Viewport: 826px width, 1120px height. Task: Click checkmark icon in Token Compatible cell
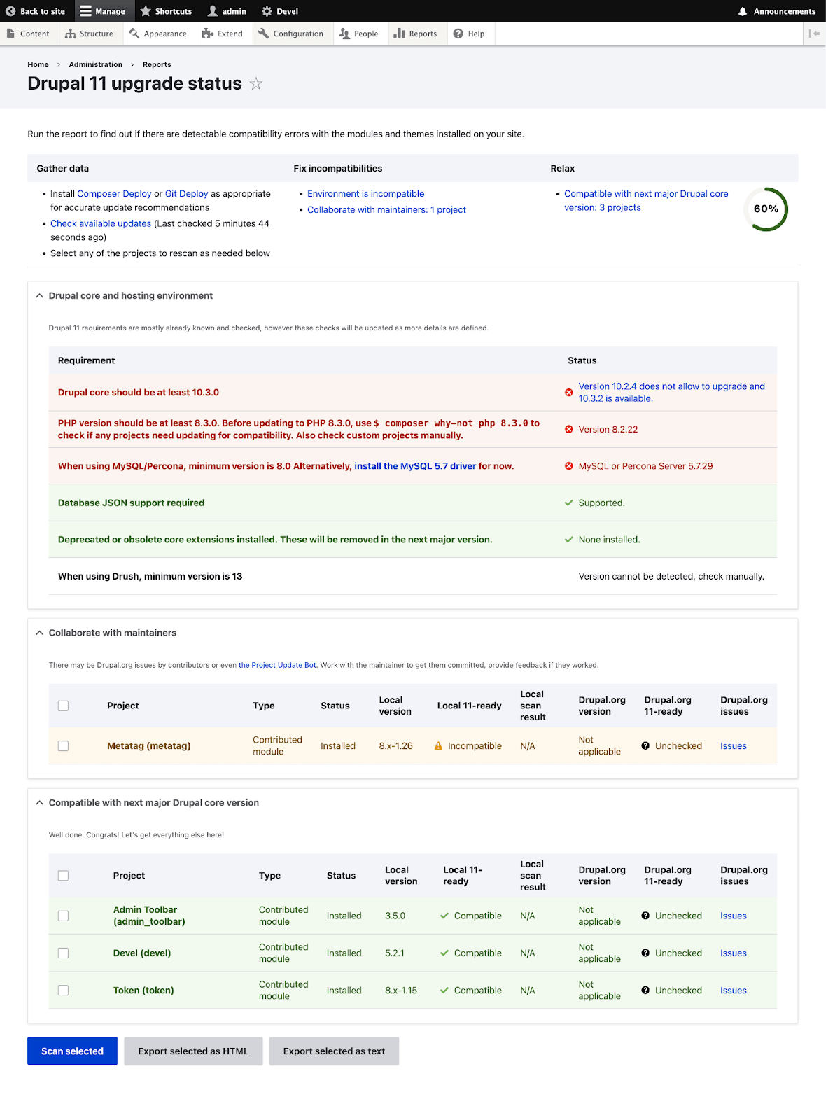(x=444, y=990)
